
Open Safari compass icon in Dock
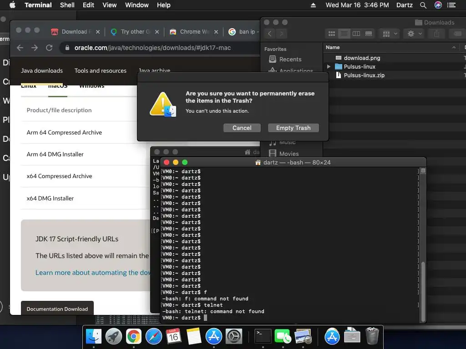[154, 337]
